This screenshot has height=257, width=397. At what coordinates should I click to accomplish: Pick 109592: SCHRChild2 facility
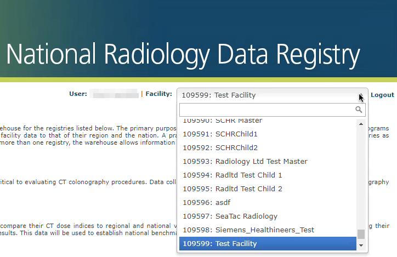[268, 147]
